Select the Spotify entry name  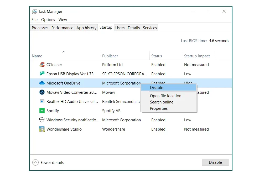[53, 111]
